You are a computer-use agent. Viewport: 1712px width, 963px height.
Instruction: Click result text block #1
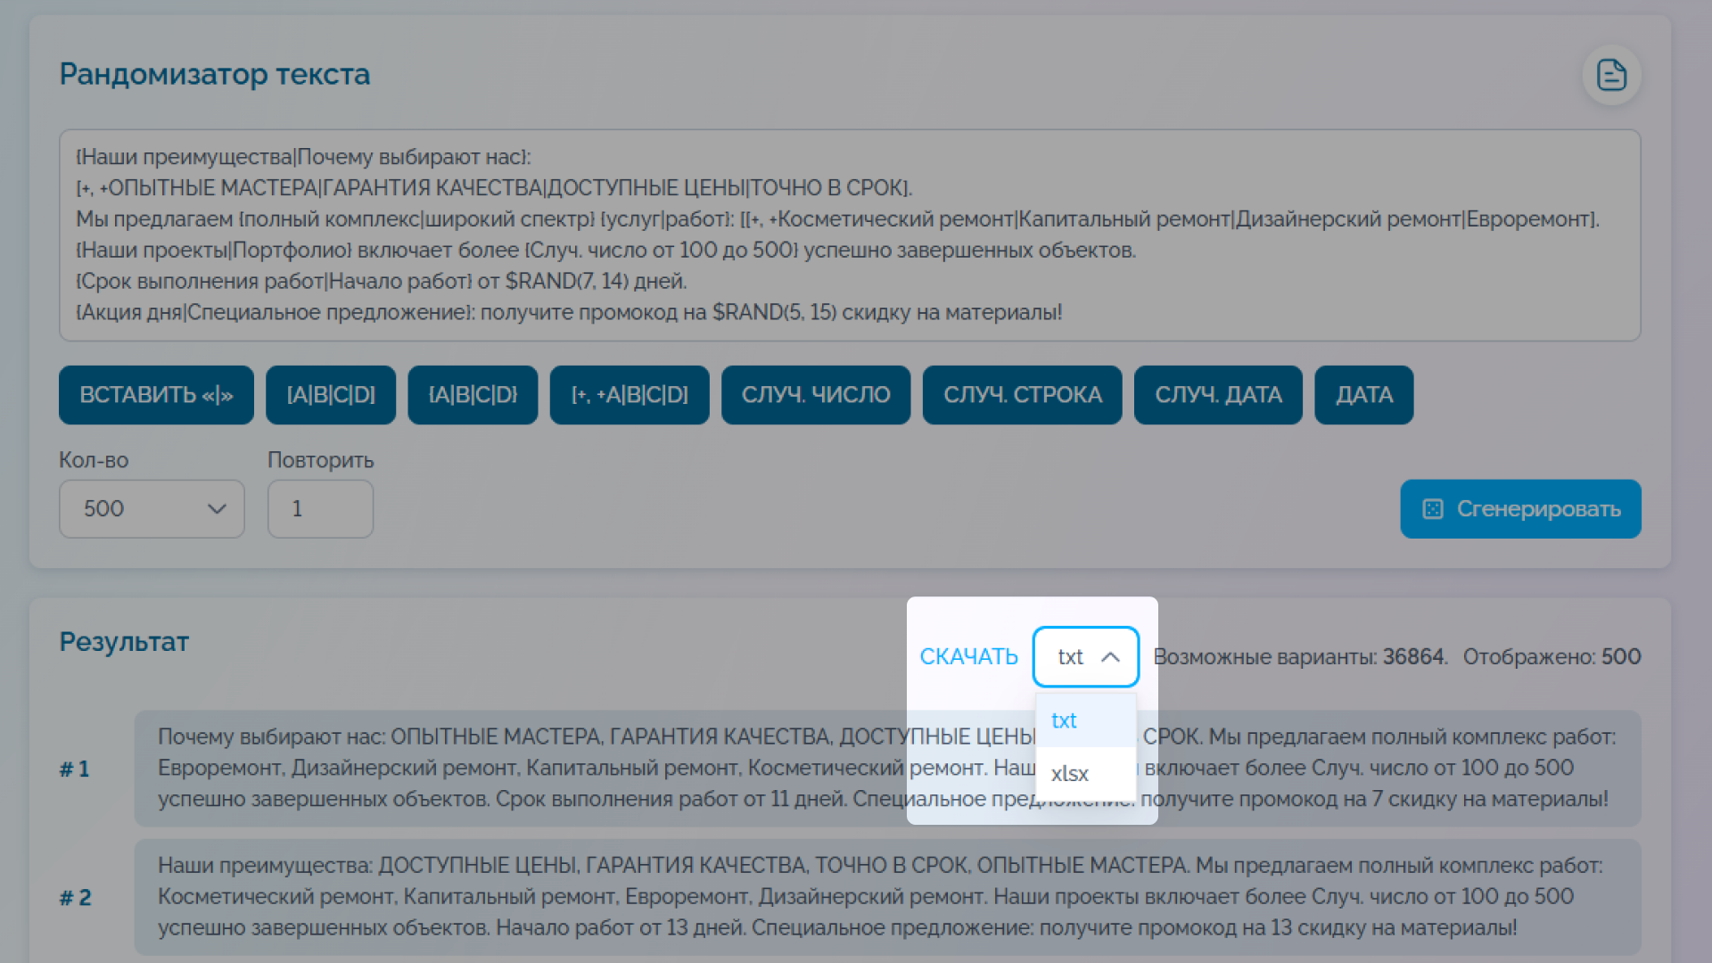[887, 769]
